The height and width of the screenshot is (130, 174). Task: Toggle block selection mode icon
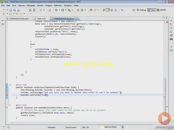pos(112,10)
